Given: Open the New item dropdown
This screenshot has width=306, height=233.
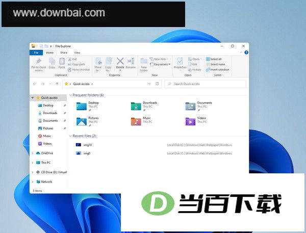Looking at the screenshot, I should coord(159,59).
